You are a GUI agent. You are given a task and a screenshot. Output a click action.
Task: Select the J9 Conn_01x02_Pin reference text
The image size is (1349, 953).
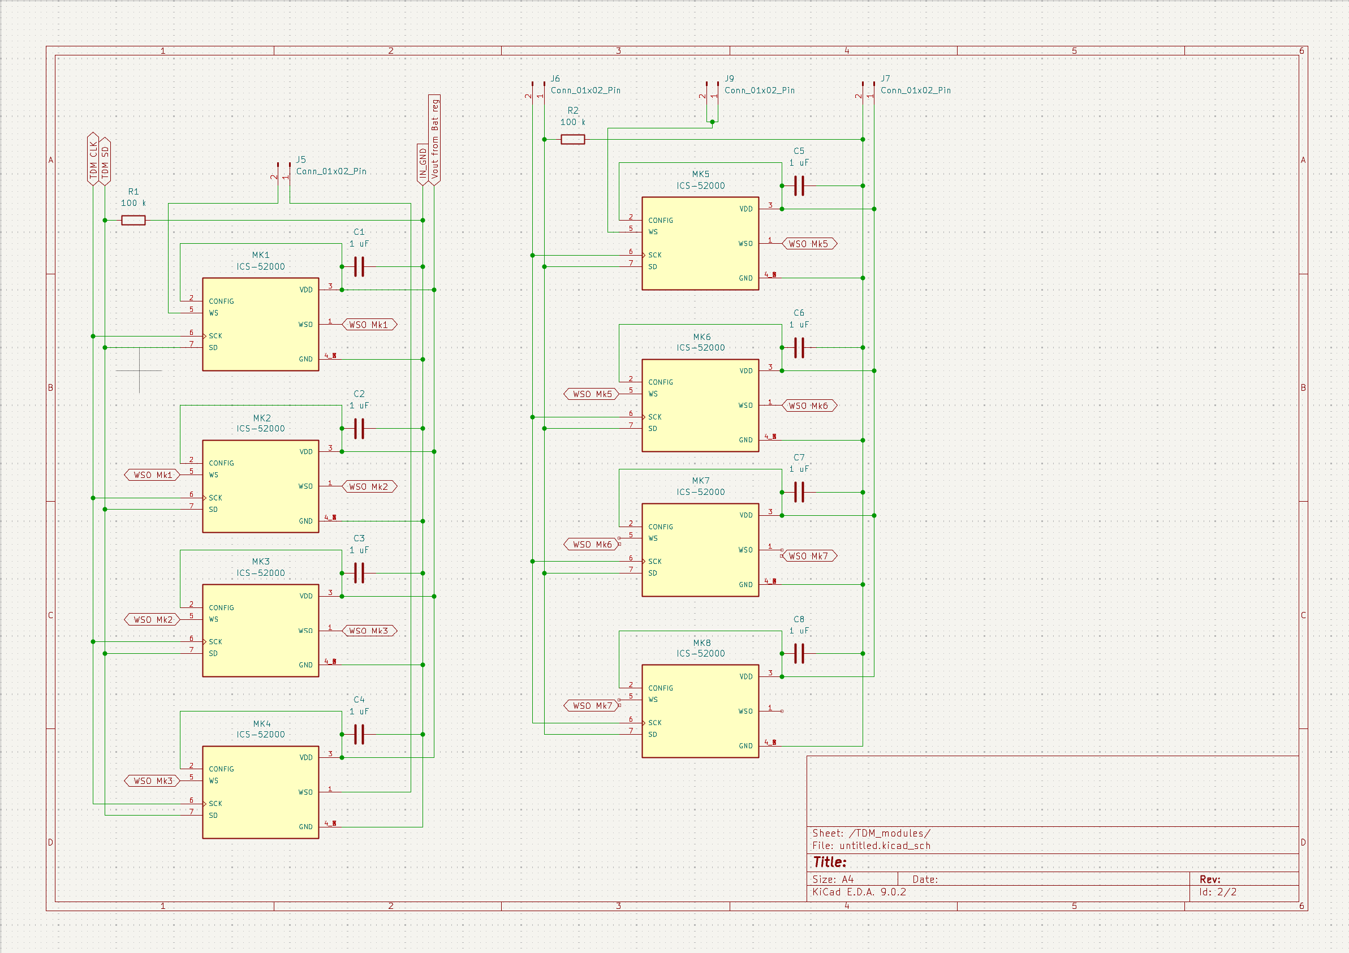(x=729, y=79)
